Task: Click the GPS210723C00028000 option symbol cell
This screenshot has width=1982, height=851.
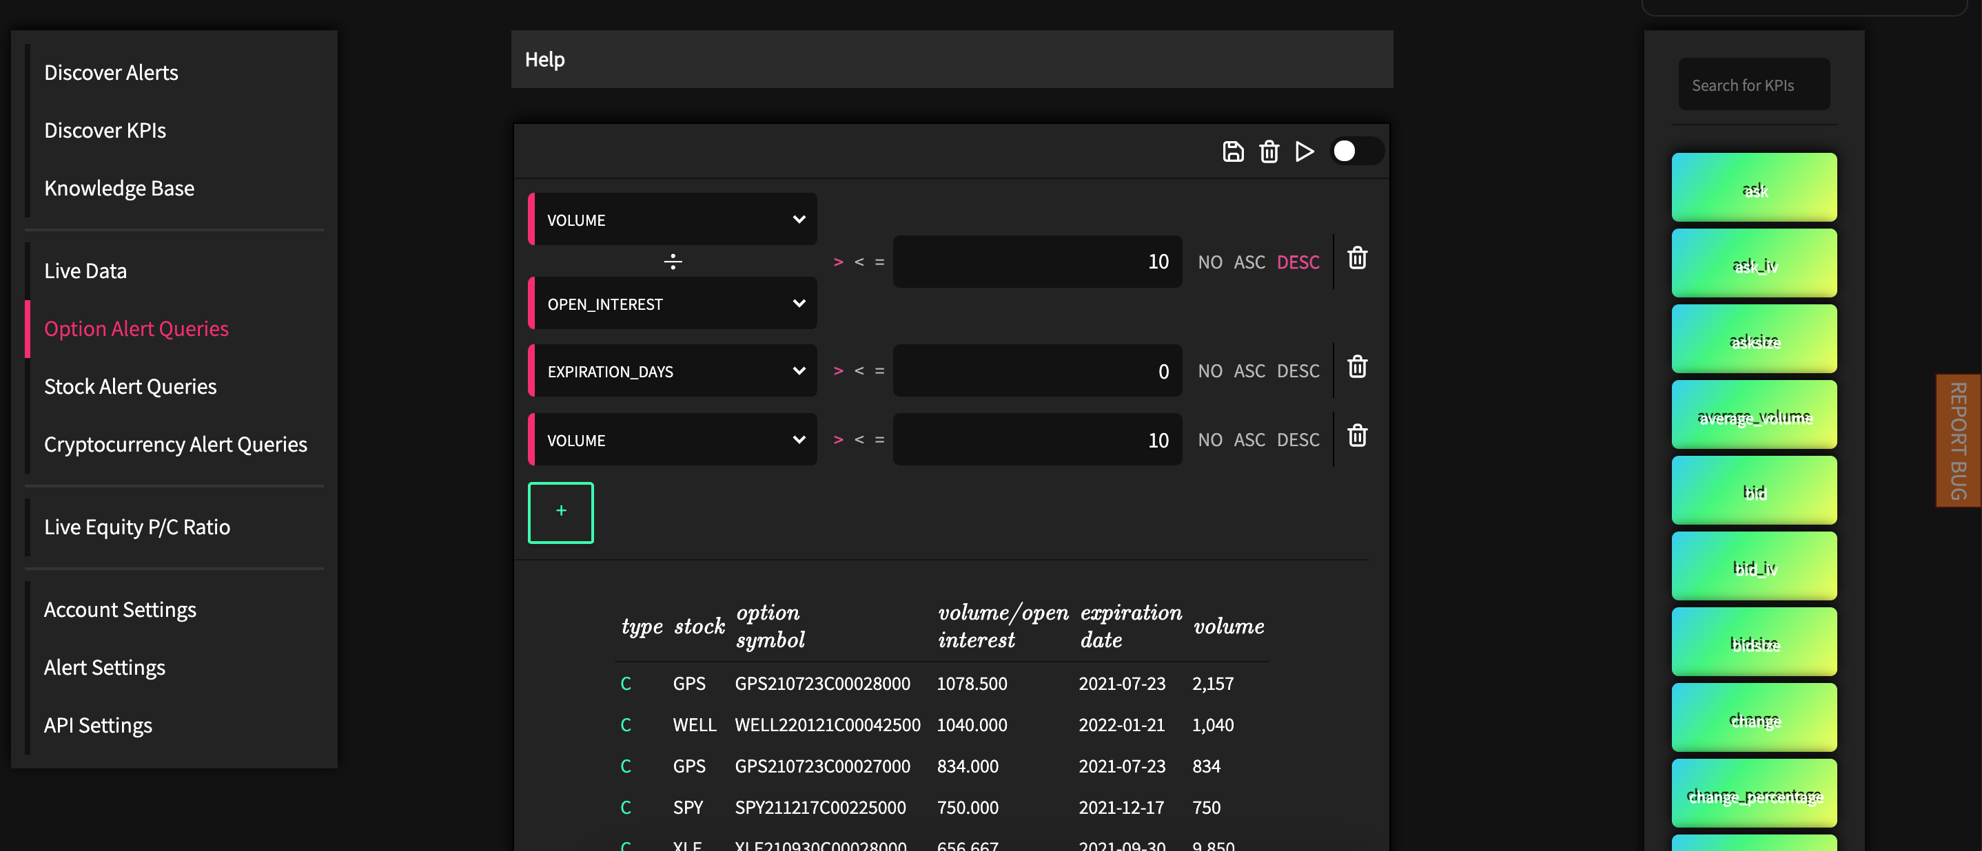Action: 822,684
